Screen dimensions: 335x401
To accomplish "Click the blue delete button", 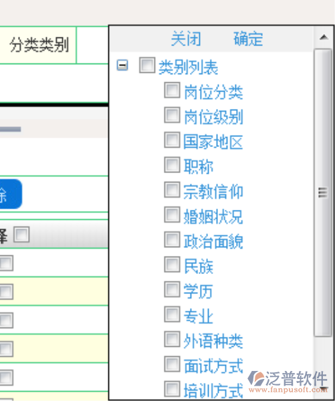I will 10,194.
